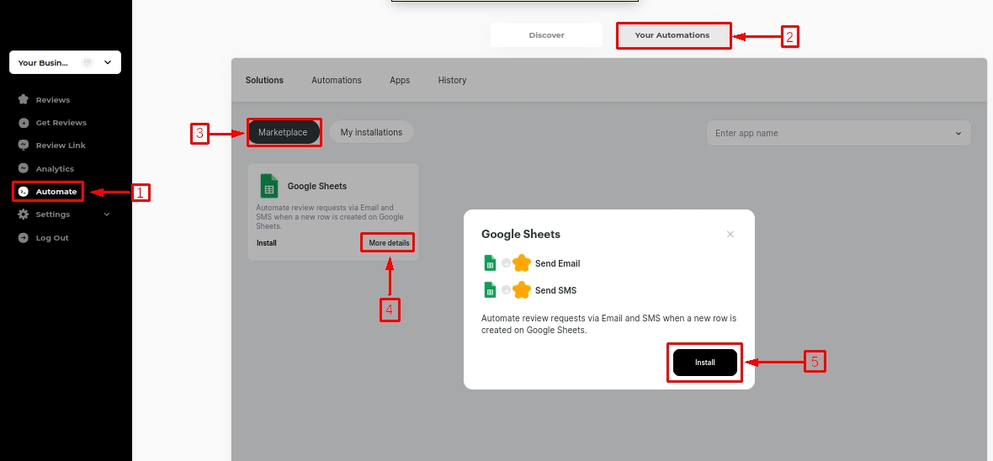Click the Review Link chat icon
Viewport: 993px width, 461px height.
(x=24, y=146)
